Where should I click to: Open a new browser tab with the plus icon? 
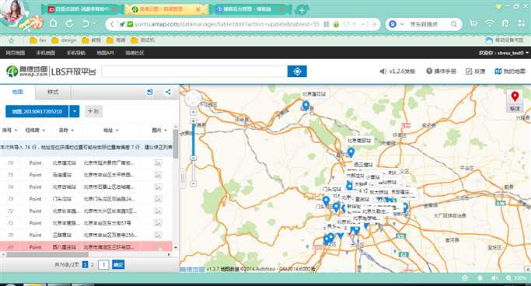click(301, 10)
